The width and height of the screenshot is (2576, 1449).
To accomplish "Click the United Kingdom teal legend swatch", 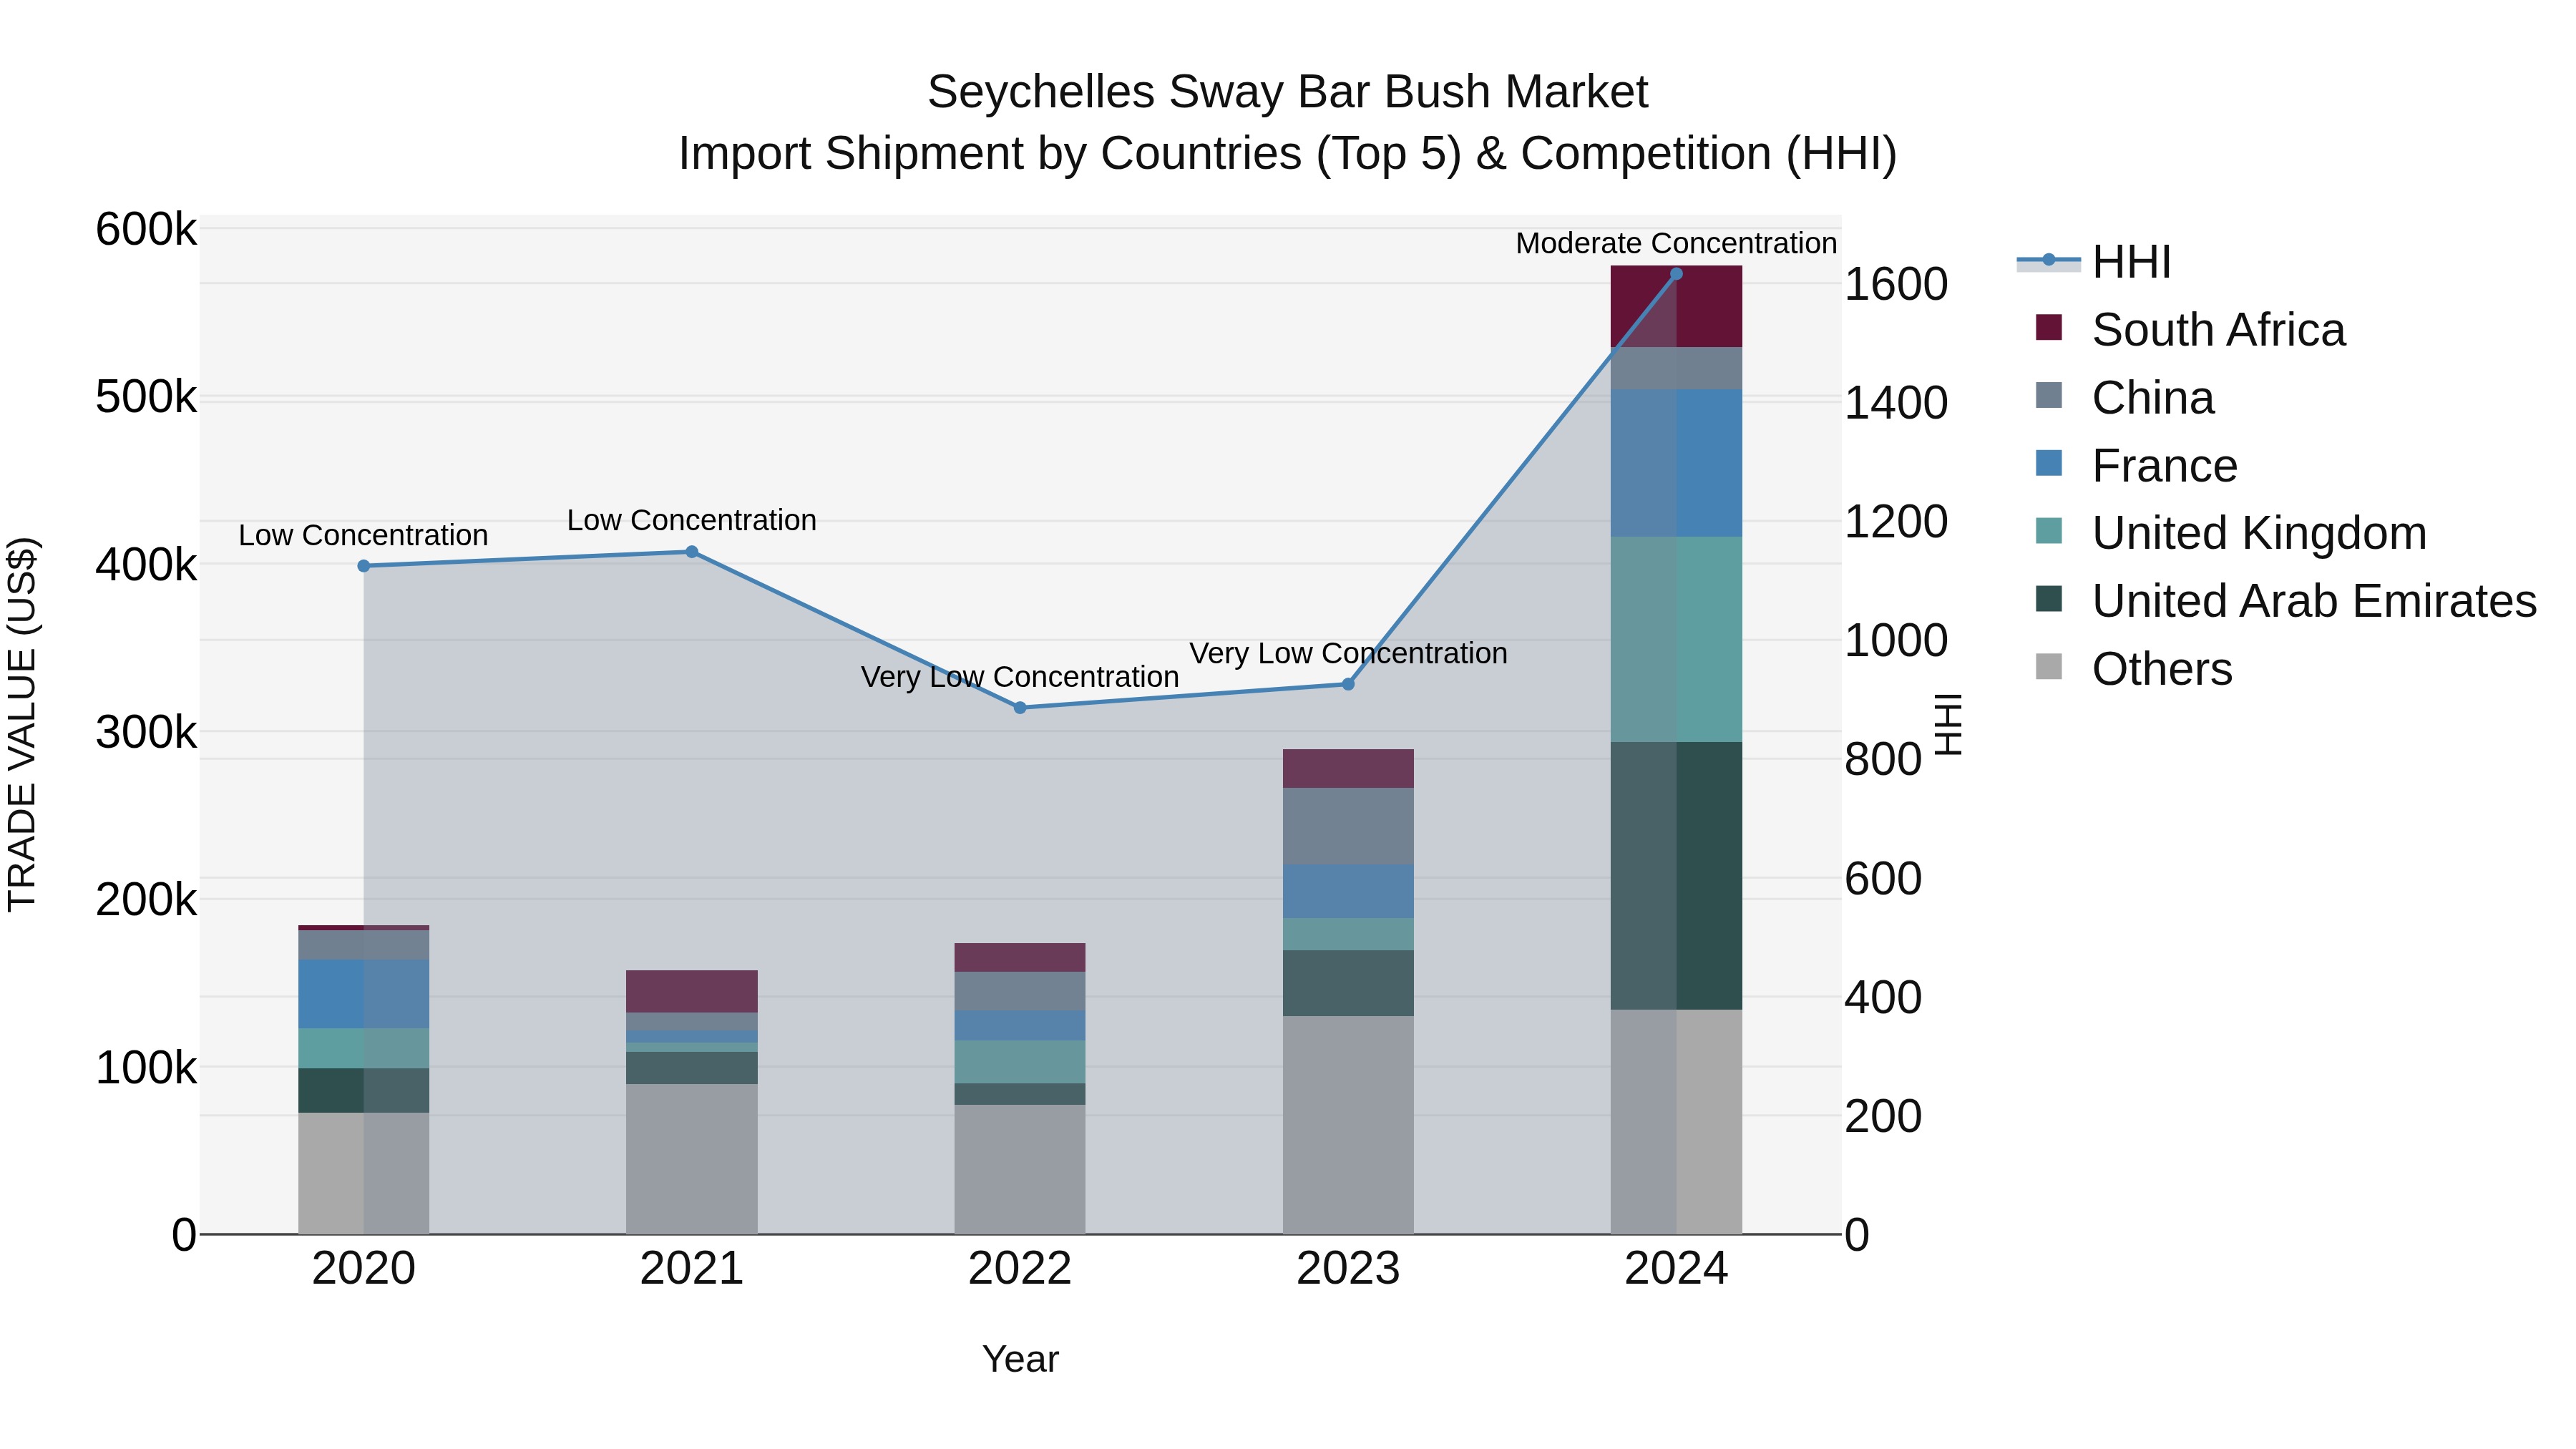I will point(2048,531).
